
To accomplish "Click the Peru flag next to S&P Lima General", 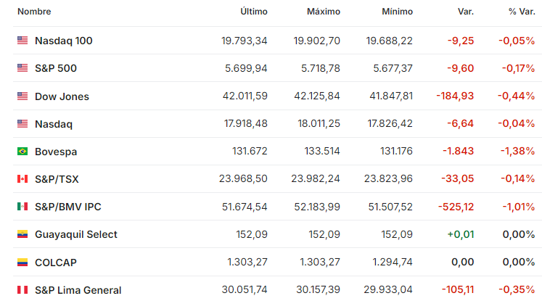I will point(22,290).
